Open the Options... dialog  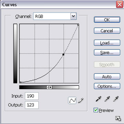(x=107, y=86)
